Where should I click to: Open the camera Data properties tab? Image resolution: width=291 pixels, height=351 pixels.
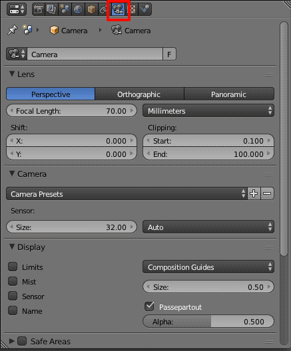tap(118, 9)
